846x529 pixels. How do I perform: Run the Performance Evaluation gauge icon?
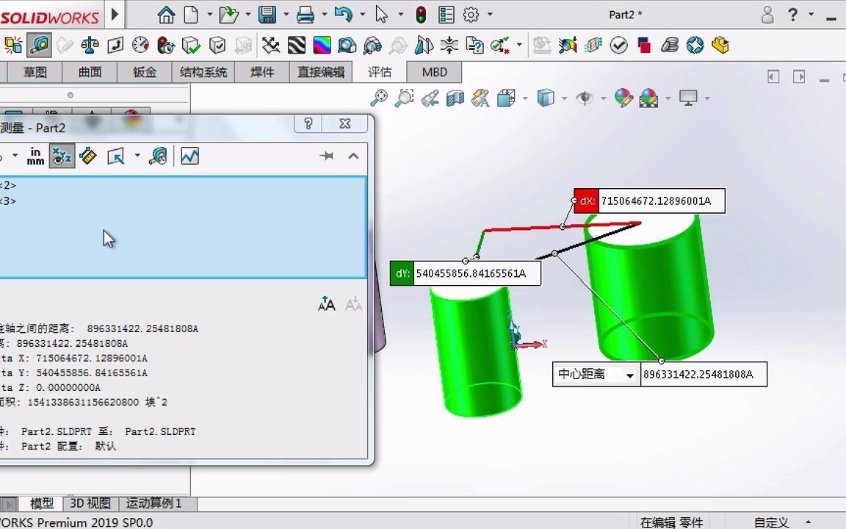[x=140, y=45]
